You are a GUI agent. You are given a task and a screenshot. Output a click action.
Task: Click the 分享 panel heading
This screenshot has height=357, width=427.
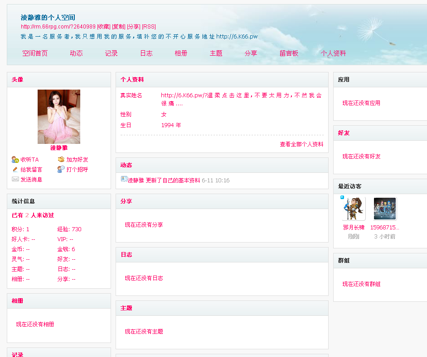(x=126, y=201)
